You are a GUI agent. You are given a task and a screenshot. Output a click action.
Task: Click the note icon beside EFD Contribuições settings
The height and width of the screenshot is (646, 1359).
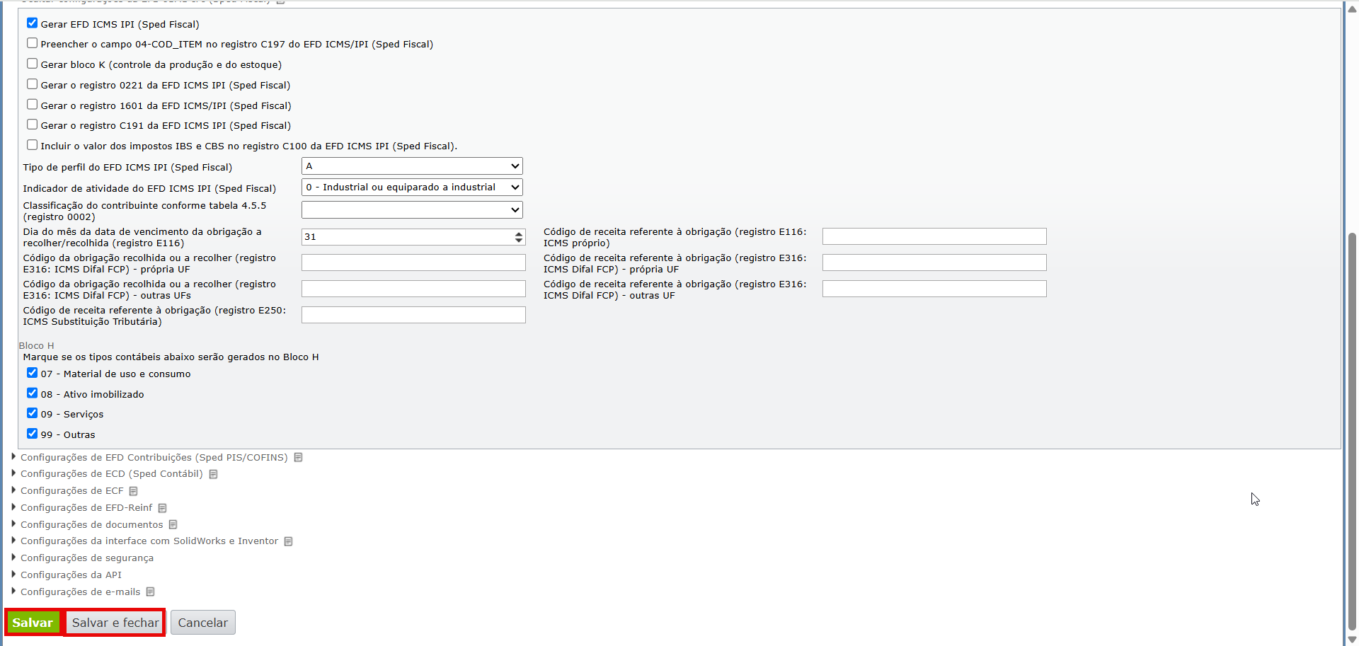(x=299, y=458)
